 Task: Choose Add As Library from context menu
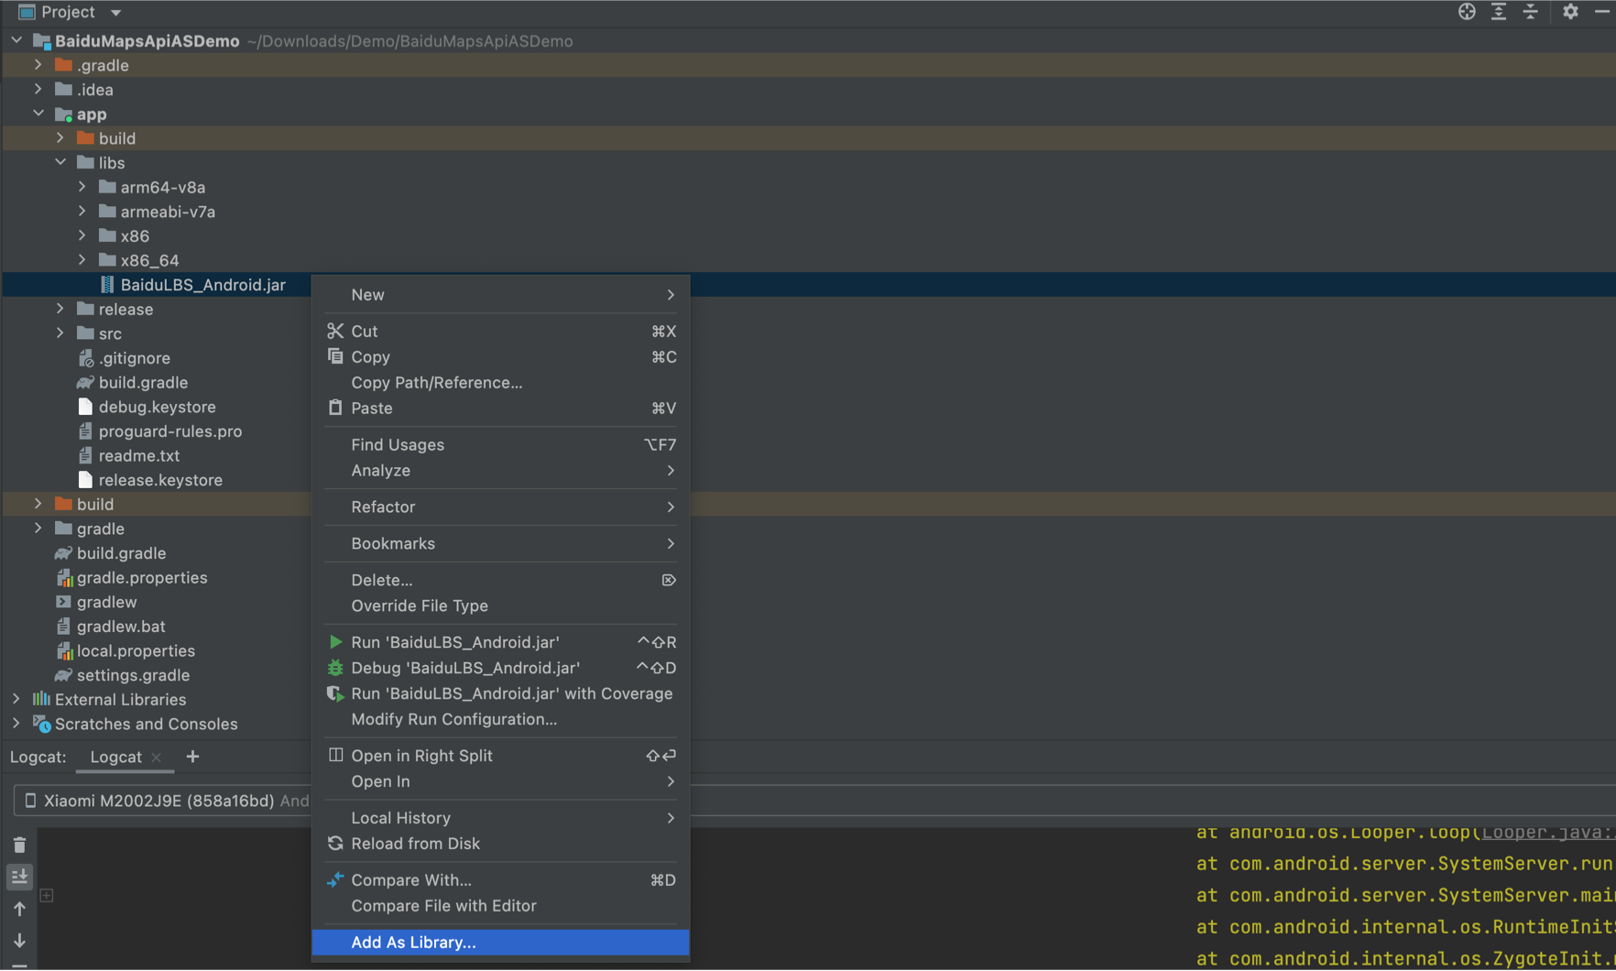413,942
